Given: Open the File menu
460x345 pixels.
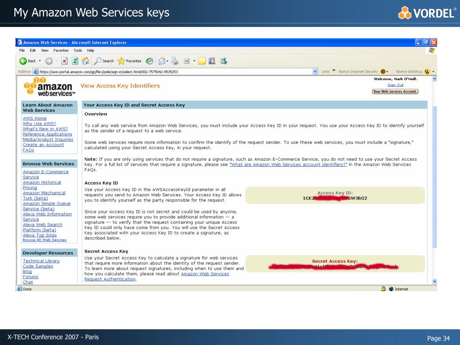Looking at the screenshot, I should pyautogui.click(x=22, y=50).
